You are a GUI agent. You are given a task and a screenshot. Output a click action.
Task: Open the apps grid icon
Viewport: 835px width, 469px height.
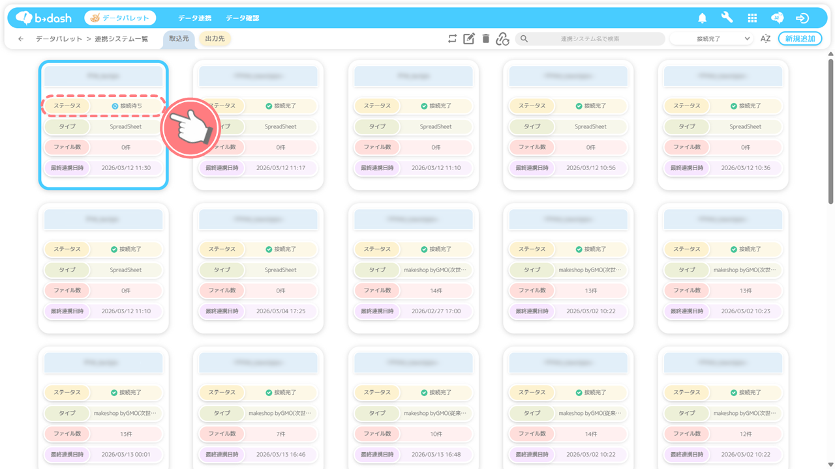pos(752,18)
